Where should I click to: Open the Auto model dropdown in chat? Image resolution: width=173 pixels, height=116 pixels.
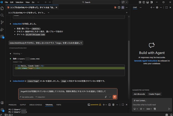150,109
